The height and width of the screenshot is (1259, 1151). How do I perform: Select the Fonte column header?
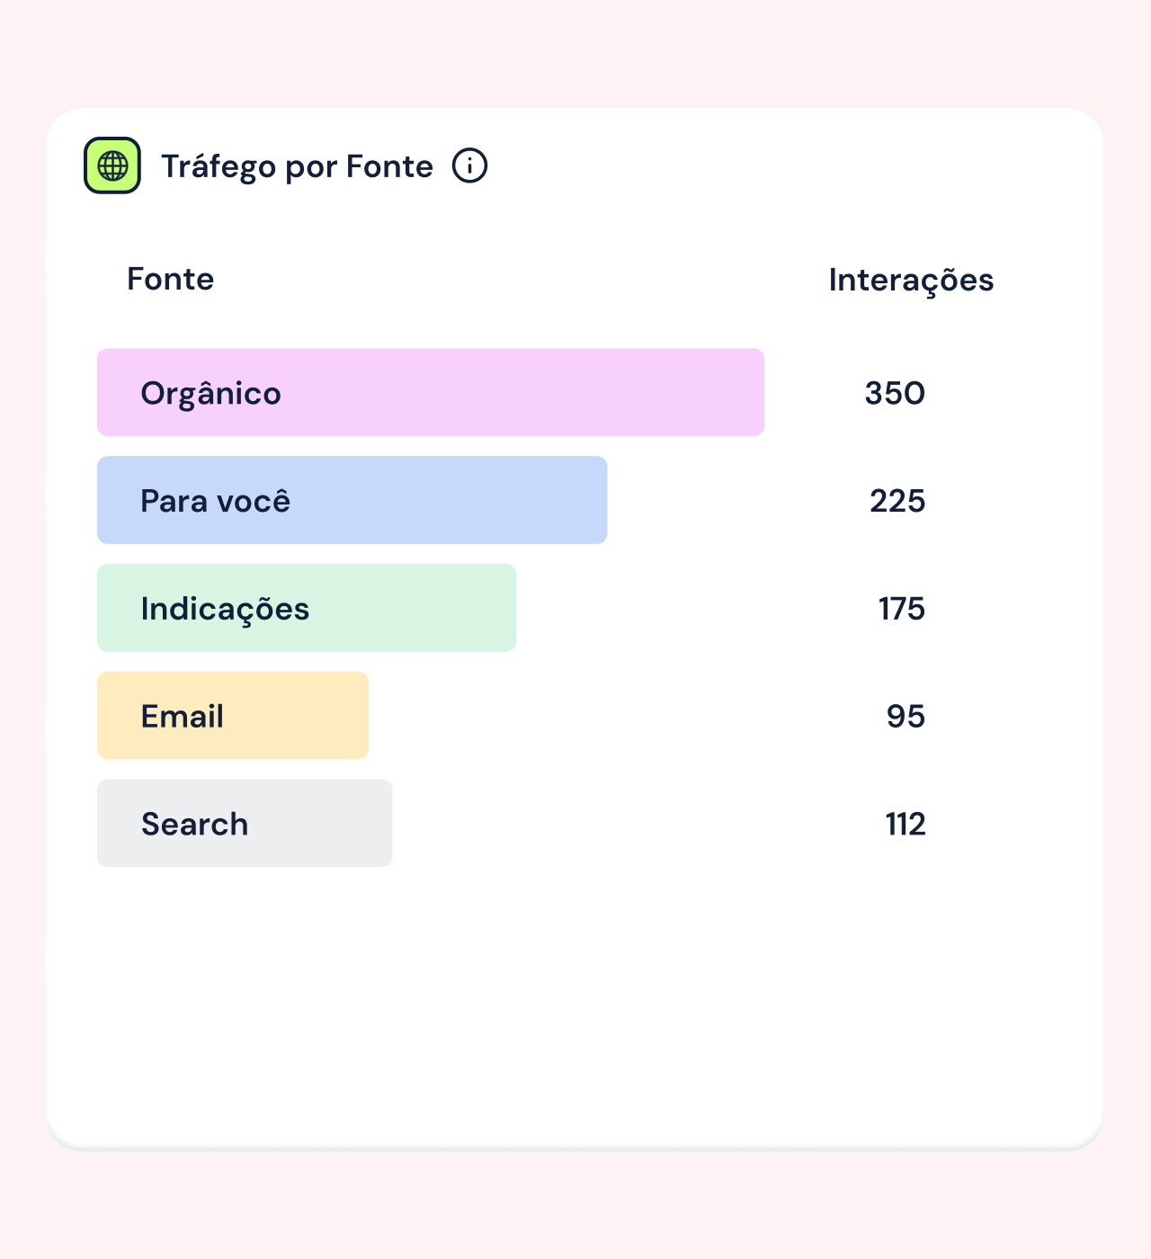(170, 279)
